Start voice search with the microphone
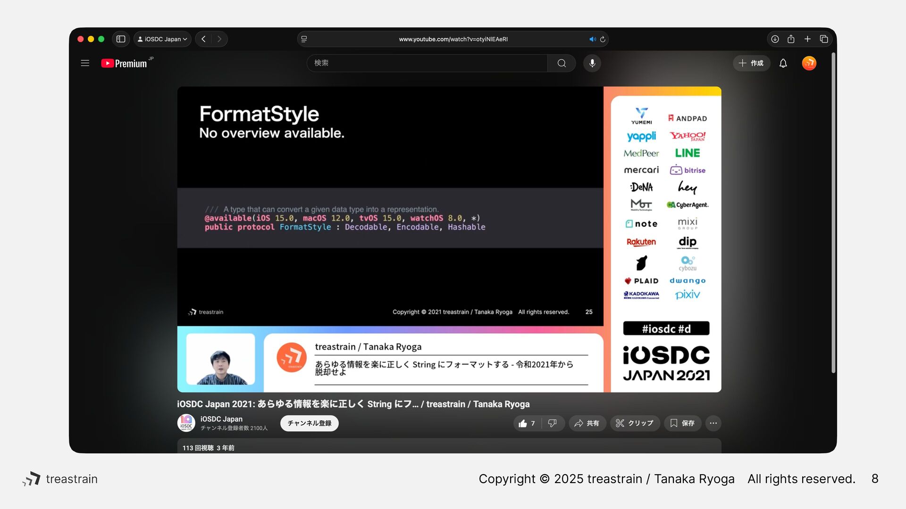This screenshot has width=906, height=509. [x=592, y=63]
